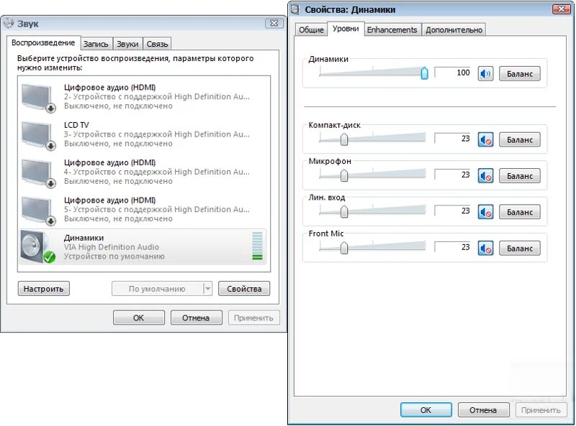This screenshot has width=576, height=426.
Task: Click the Настроить button
Action: click(44, 289)
